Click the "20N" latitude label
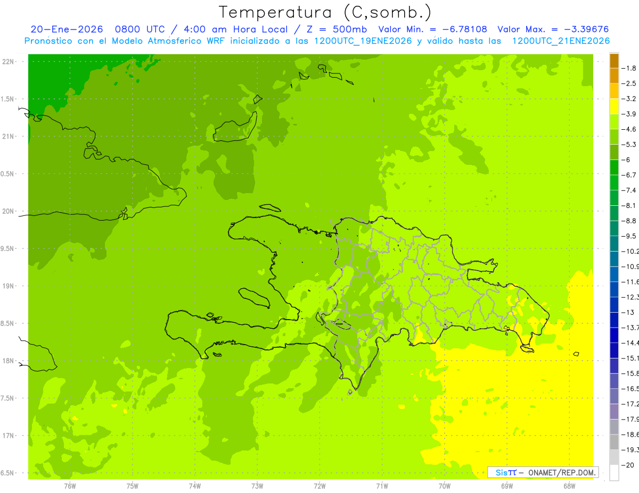 9,211
